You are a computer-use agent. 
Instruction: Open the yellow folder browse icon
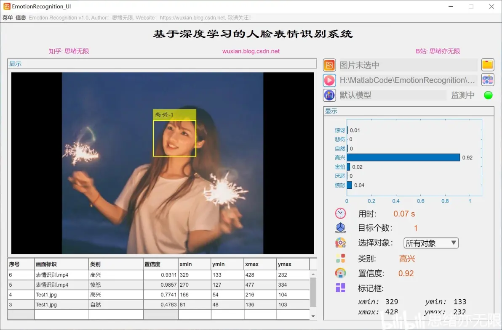[488, 65]
